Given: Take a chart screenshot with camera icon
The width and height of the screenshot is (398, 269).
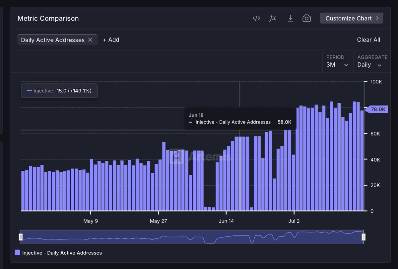Looking at the screenshot, I should pos(306,18).
